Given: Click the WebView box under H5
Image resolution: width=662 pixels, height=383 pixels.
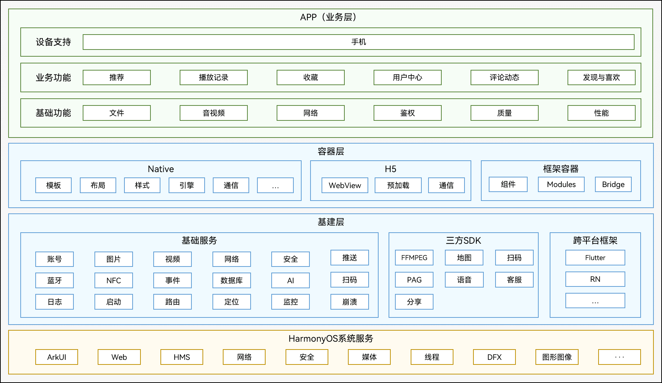Looking at the screenshot, I should (x=345, y=185).
